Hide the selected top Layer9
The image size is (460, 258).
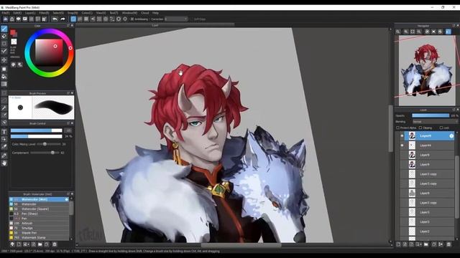402,135
